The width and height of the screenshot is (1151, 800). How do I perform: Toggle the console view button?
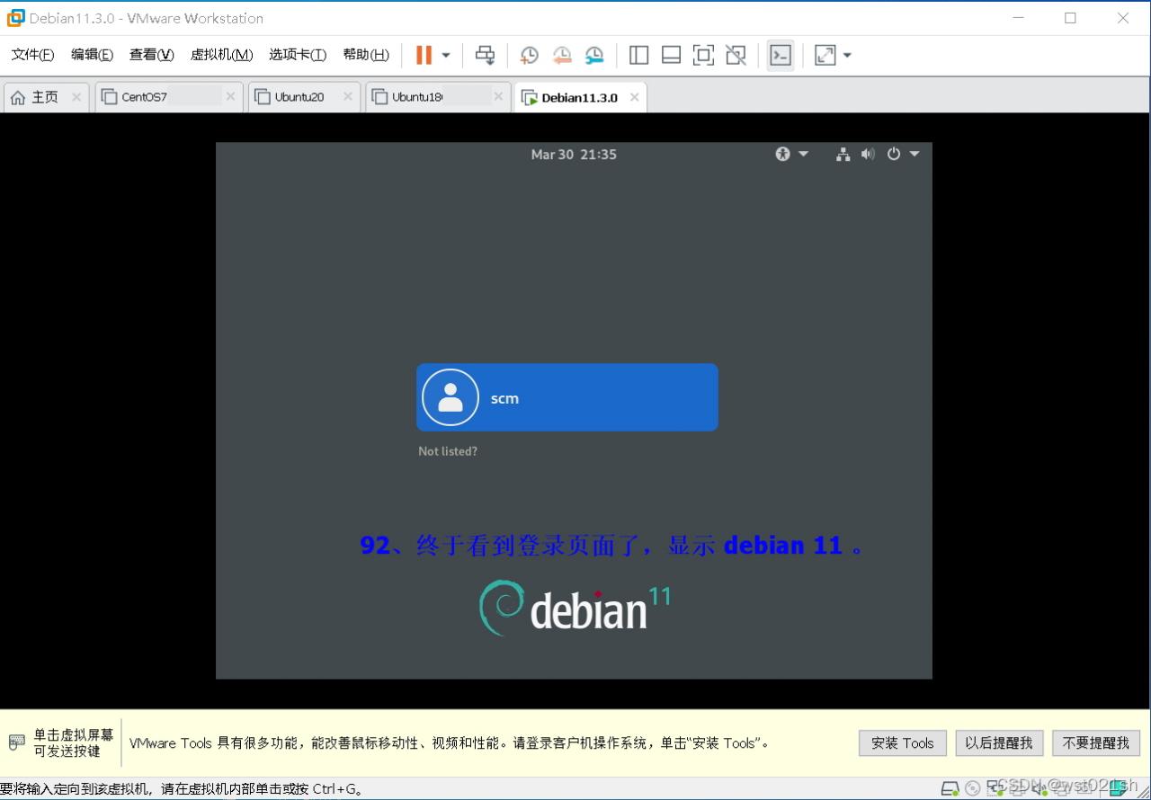781,56
